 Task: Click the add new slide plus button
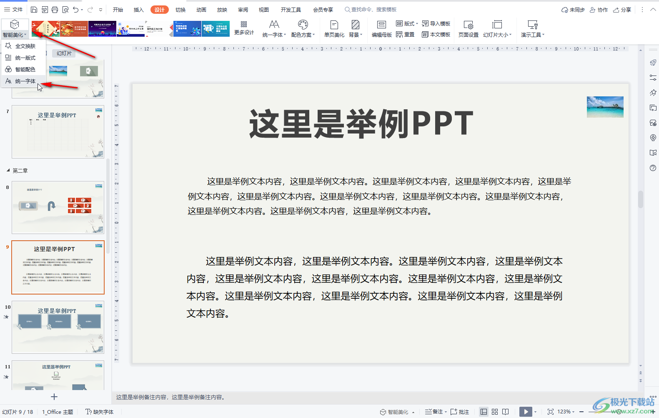[54, 397]
